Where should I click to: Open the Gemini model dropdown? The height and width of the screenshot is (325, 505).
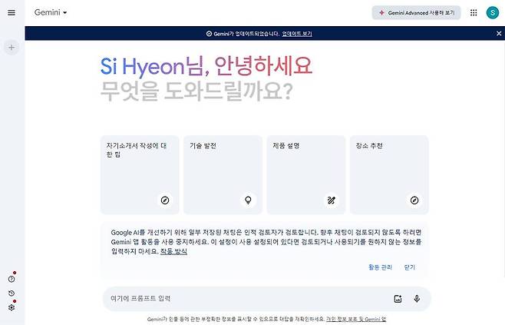coord(51,12)
